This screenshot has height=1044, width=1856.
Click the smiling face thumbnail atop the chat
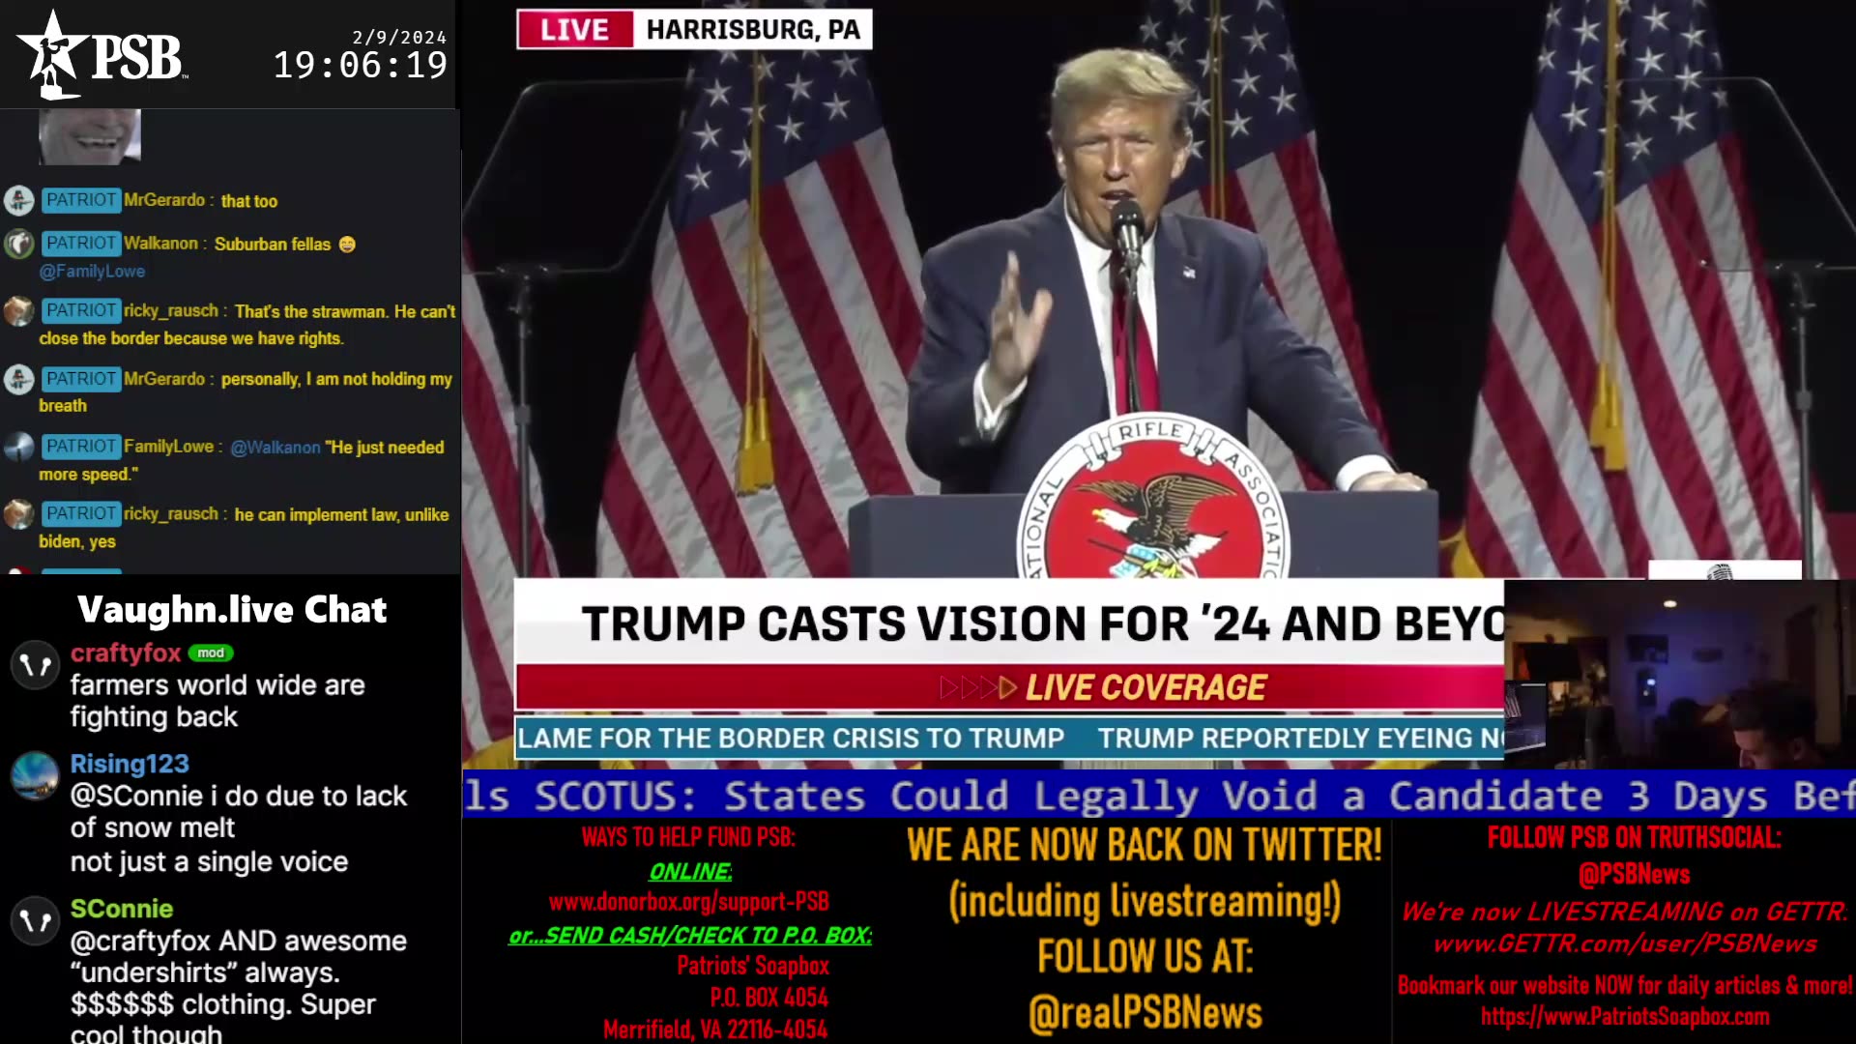pos(90,135)
